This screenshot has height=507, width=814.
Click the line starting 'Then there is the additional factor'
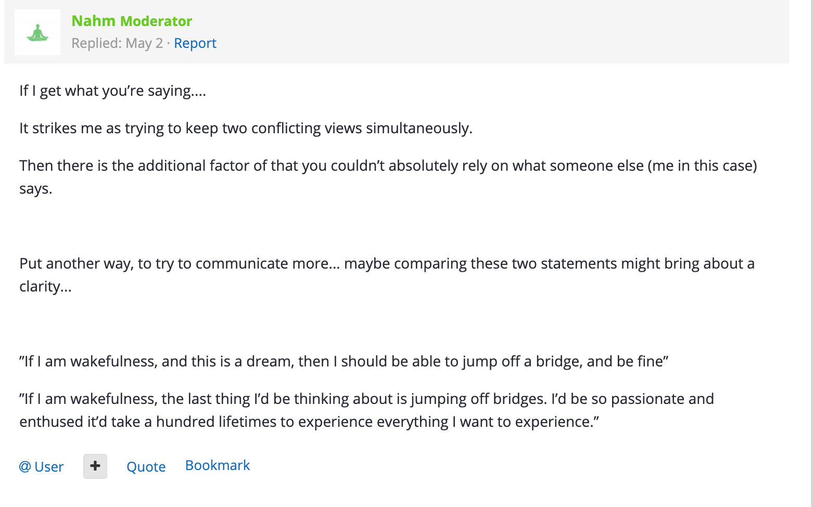388,166
